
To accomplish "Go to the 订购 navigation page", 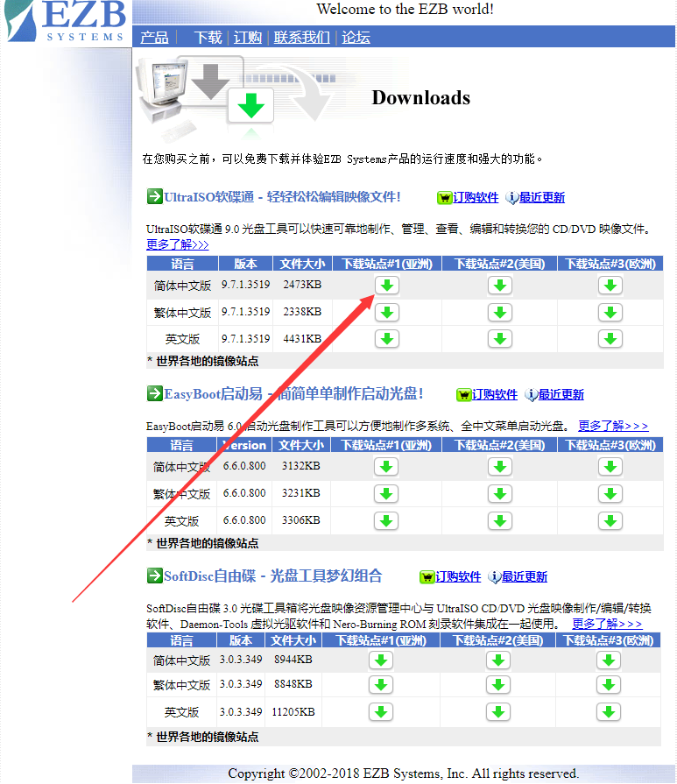I will tap(248, 38).
